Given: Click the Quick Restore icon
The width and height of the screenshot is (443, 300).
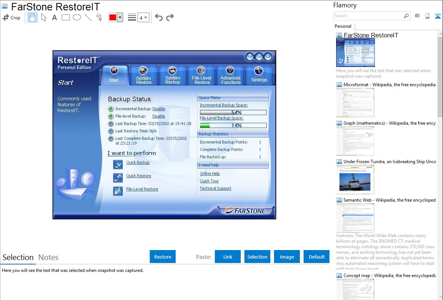Looking at the screenshot, I should point(118,178).
